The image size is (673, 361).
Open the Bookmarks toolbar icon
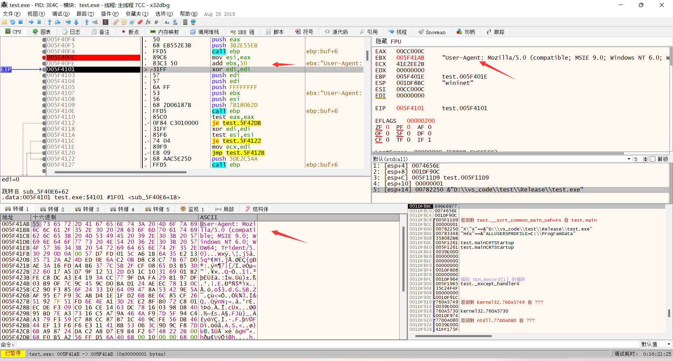[x=140, y=22]
